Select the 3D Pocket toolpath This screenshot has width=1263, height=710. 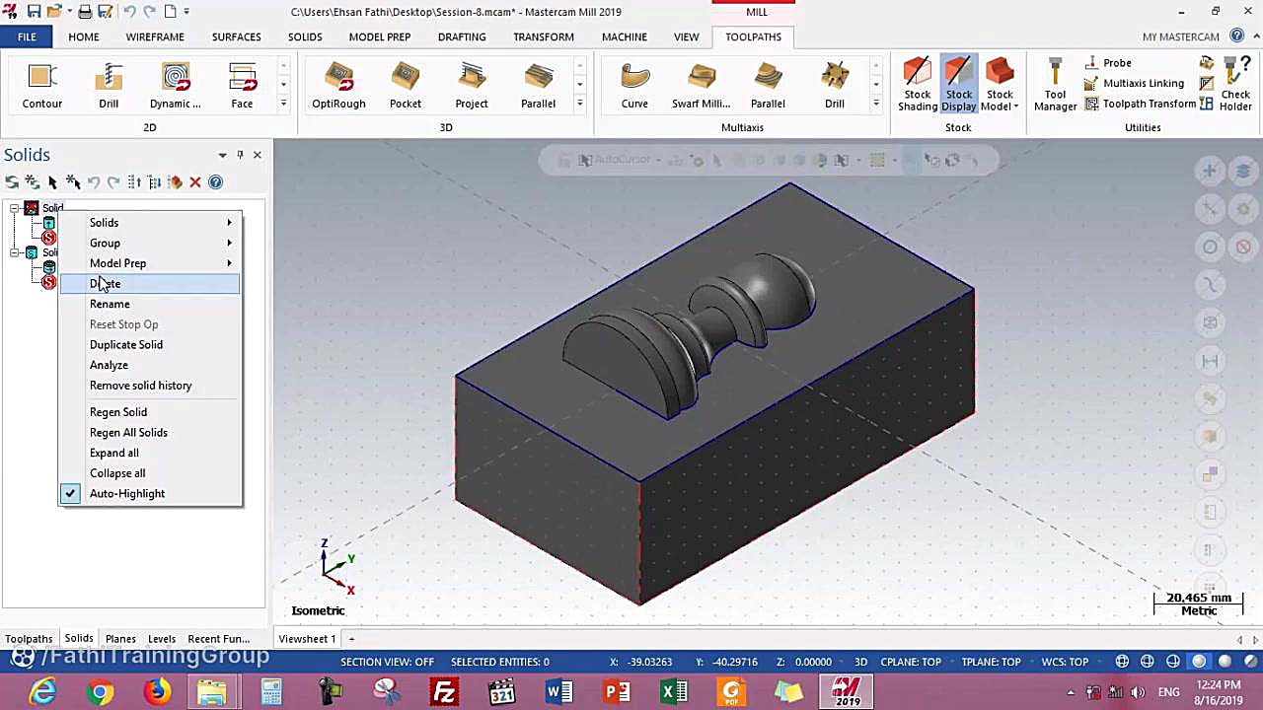[406, 86]
